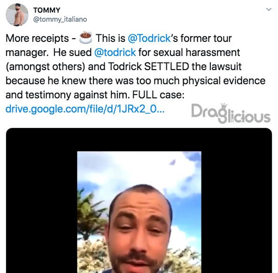Open the lowercase @todrick mention

(115, 52)
